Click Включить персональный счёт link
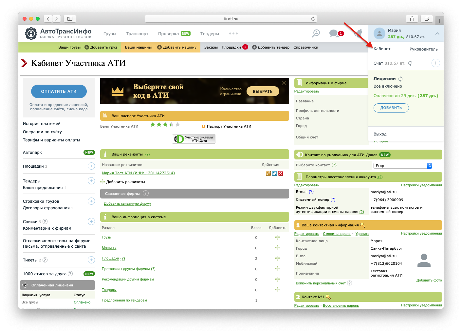This screenshot has height=333, width=462. (x=321, y=283)
